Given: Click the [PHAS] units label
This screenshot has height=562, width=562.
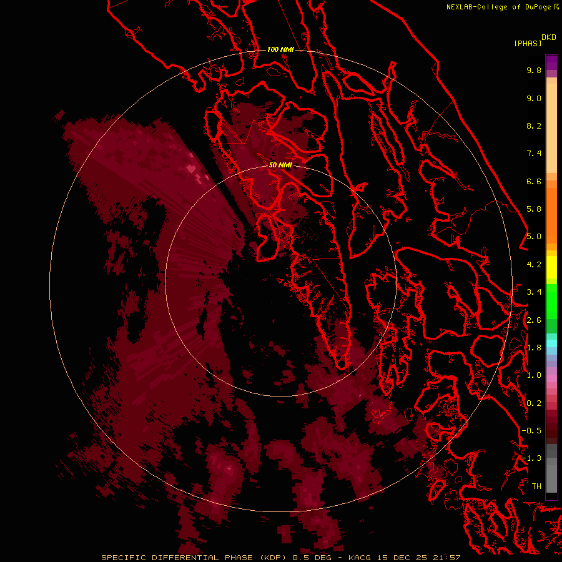Looking at the screenshot, I should (528, 43).
